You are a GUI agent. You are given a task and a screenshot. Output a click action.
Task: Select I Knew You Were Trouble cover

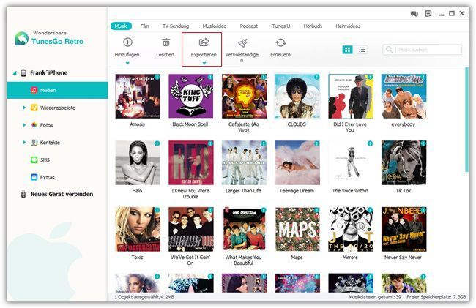click(191, 162)
